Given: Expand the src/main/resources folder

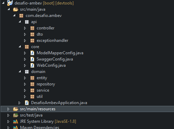Looking at the screenshot, I should [x=8, y=109].
